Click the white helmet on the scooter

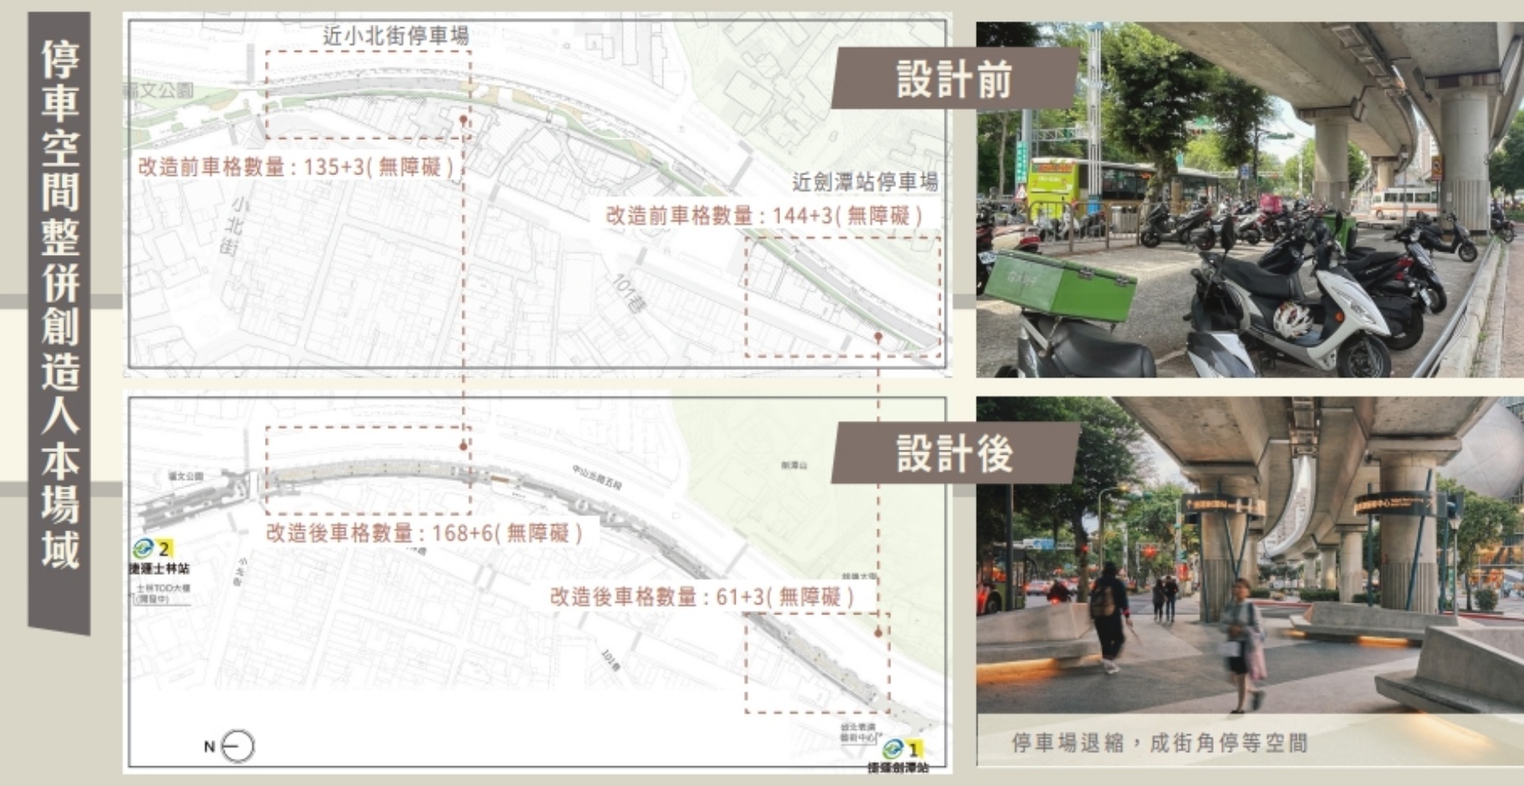tap(1292, 319)
